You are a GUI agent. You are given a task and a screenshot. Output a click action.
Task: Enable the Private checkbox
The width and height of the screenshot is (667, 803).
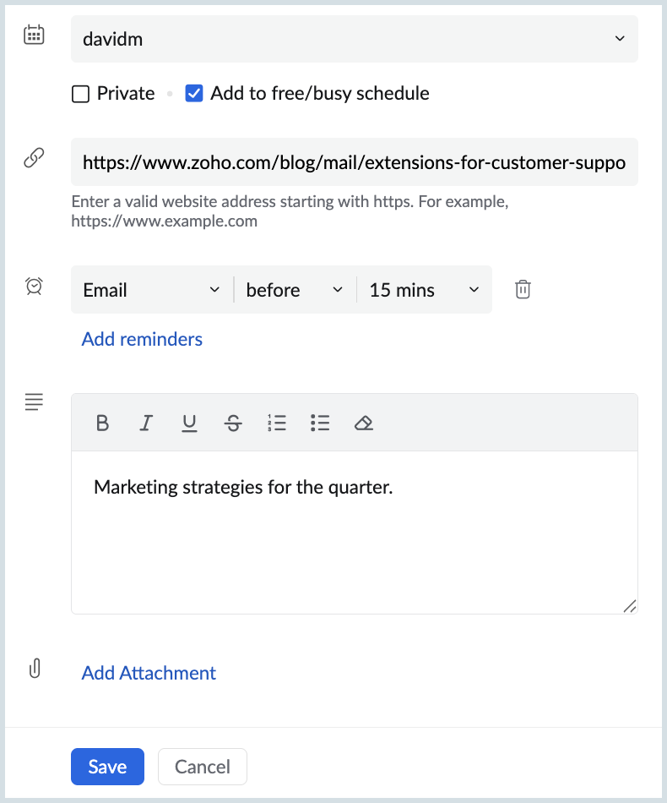coord(81,94)
